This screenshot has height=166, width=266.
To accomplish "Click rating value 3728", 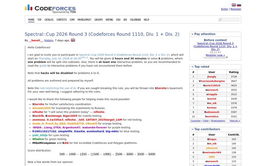I will (x=234, y=77).
